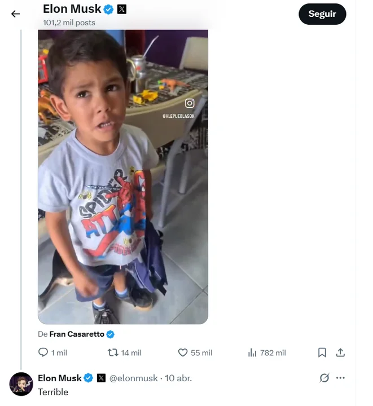The height and width of the screenshot is (406, 373).
Task: Open the @elonmusk handle link
Action: (x=134, y=378)
